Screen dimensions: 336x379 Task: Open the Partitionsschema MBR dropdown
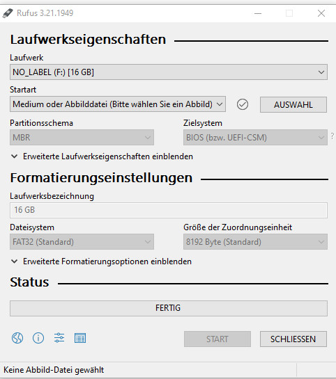[x=82, y=137]
